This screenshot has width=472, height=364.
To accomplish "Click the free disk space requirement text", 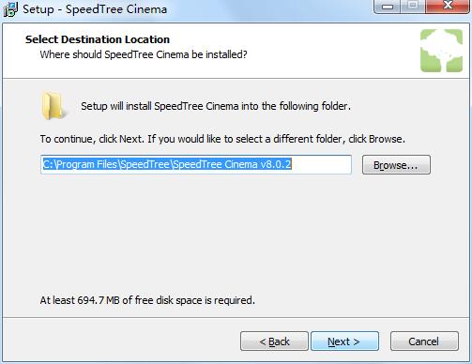I will 147,300.
